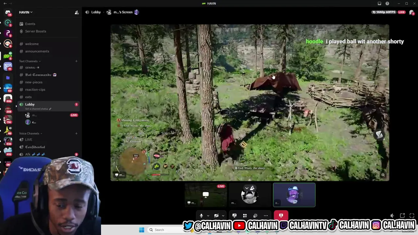Collapse the Voice Channels category
This screenshot has height=235, width=418.
point(30,133)
